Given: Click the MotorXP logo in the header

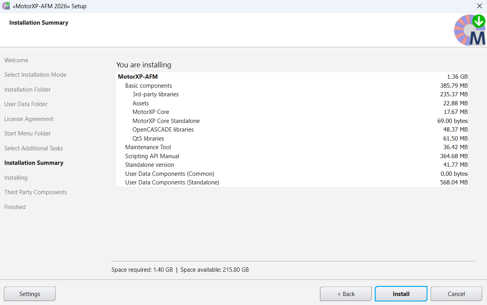Looking at the screenshot, I should (469, 30).
